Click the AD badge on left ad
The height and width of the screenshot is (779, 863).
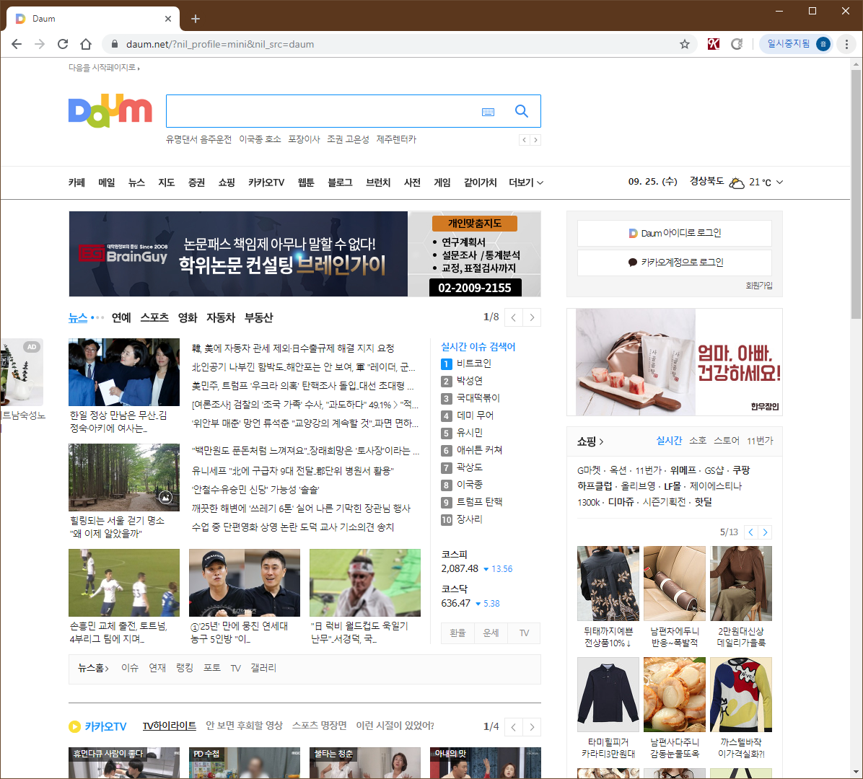[x=32, y=347]
